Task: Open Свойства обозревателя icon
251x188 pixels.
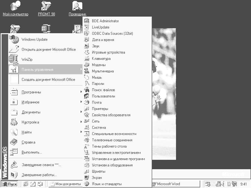Action: tap(87, 115)
